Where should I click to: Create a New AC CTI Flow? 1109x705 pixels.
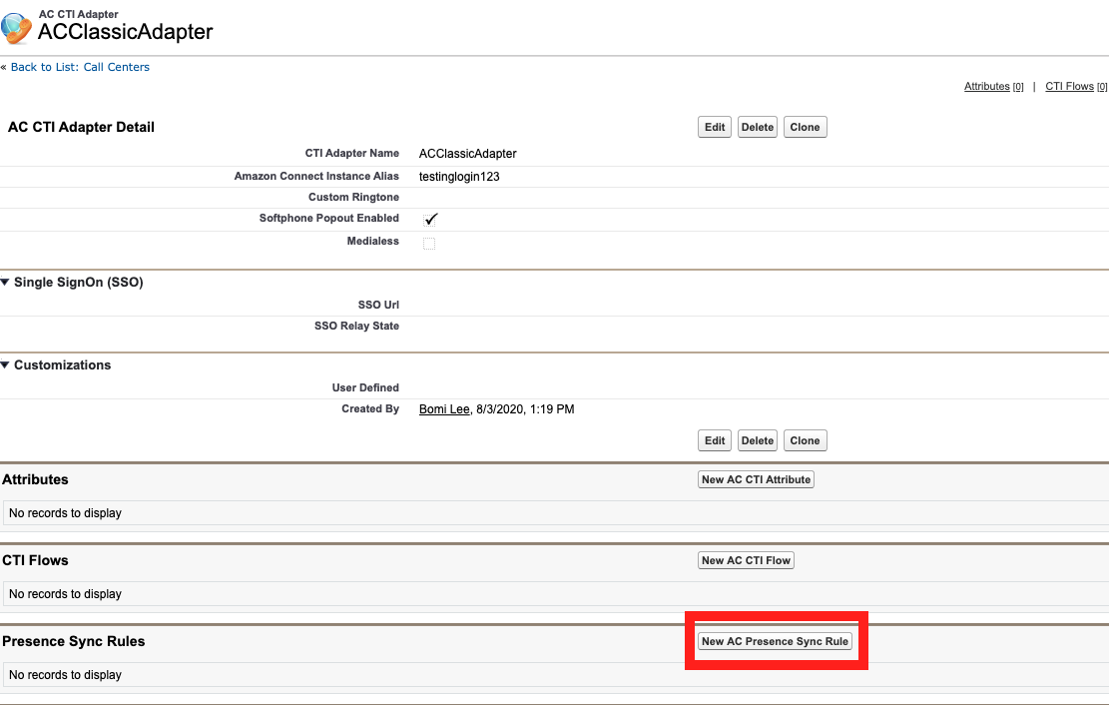[747, 560]
